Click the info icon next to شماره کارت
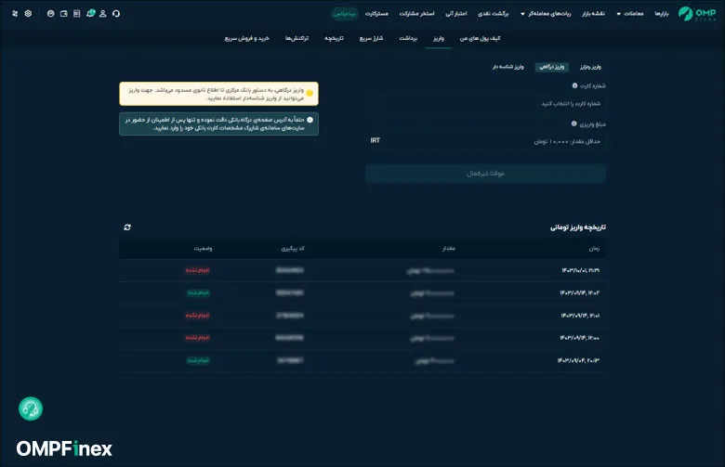 [x=574, y=85]
